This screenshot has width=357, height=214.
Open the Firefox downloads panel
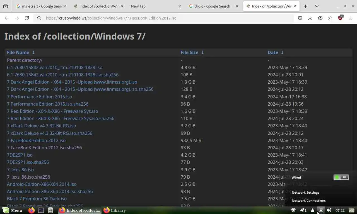310,18
